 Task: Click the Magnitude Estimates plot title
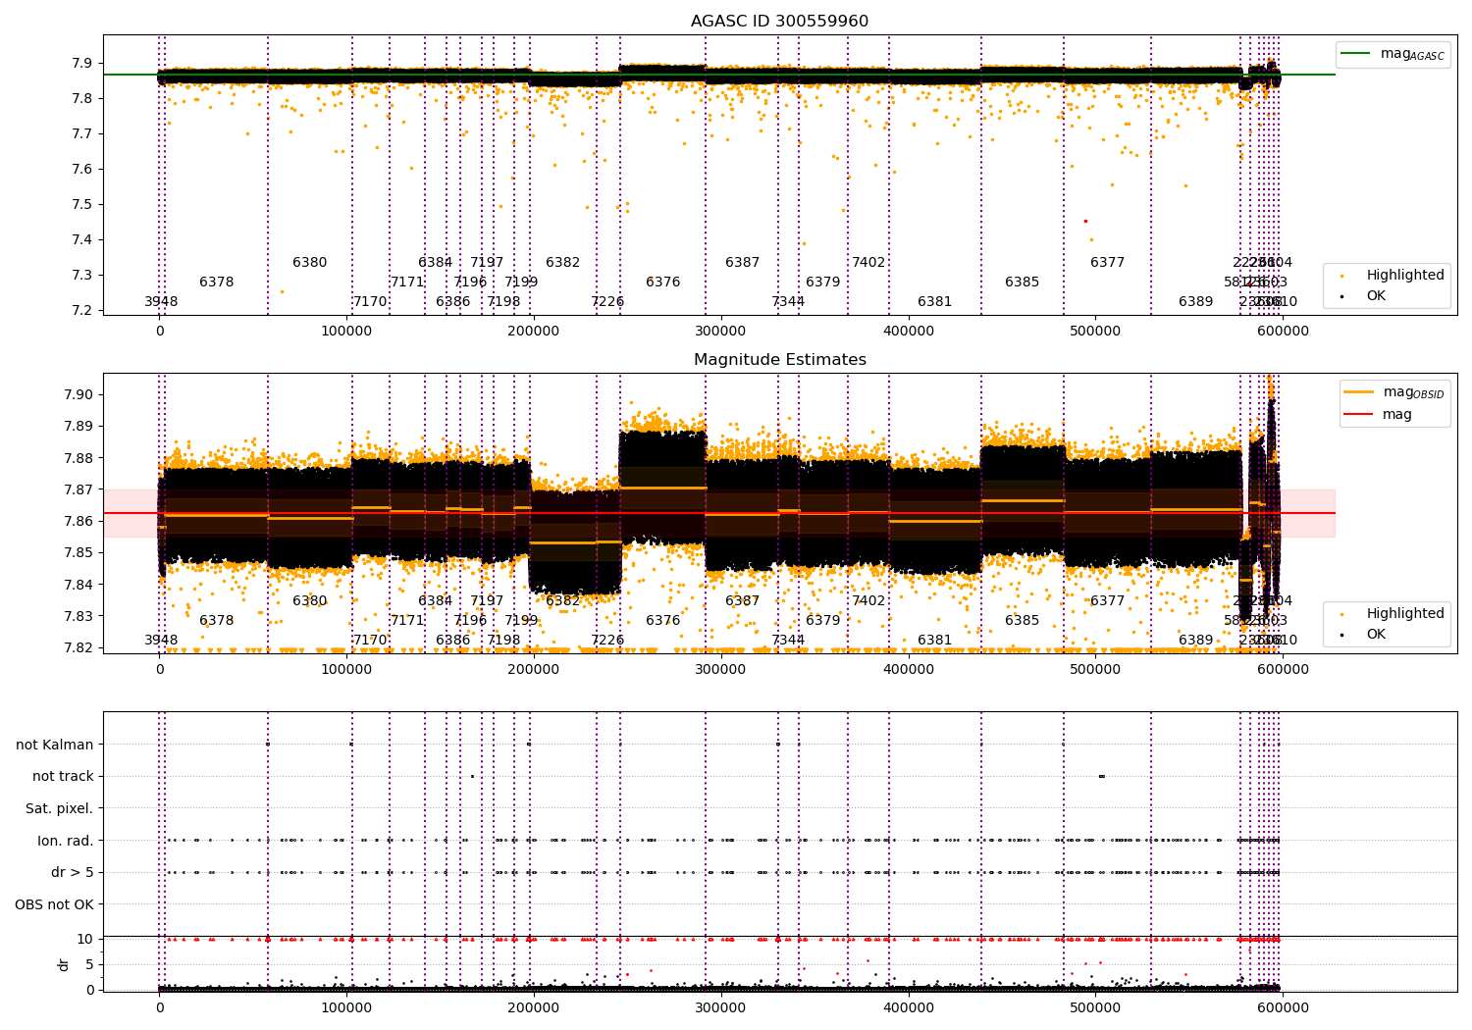pyautogui.click(x=779, y=360)
